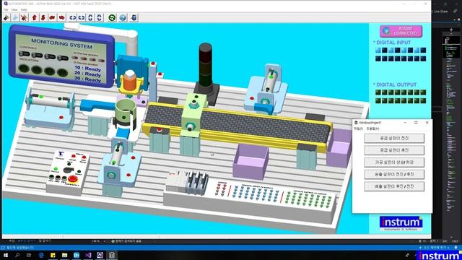
Task: Switch to Visual Studio from taskbar
Action: click(88, 255)
